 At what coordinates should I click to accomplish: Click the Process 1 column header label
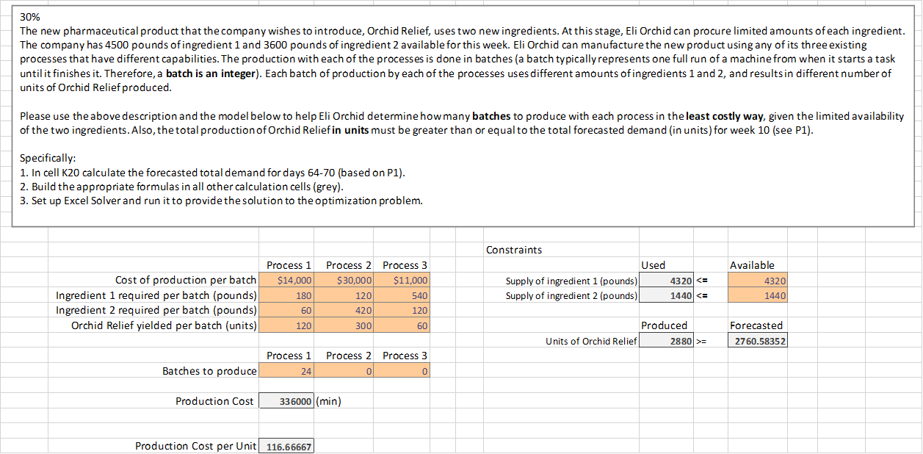click(x=286, y=265)
